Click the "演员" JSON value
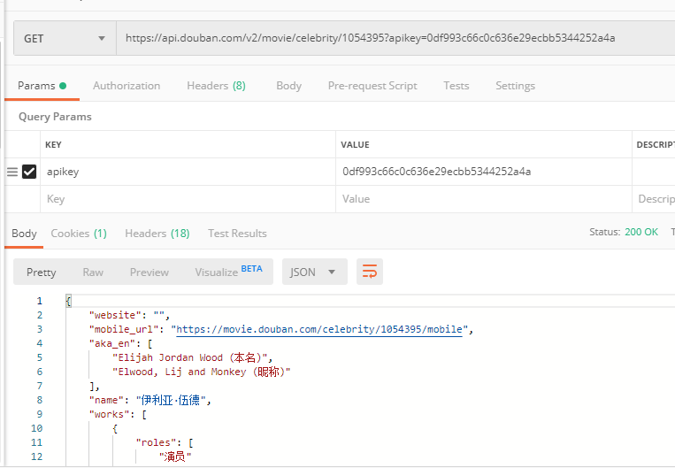This screenshot has height=468, width=675. 175,456
